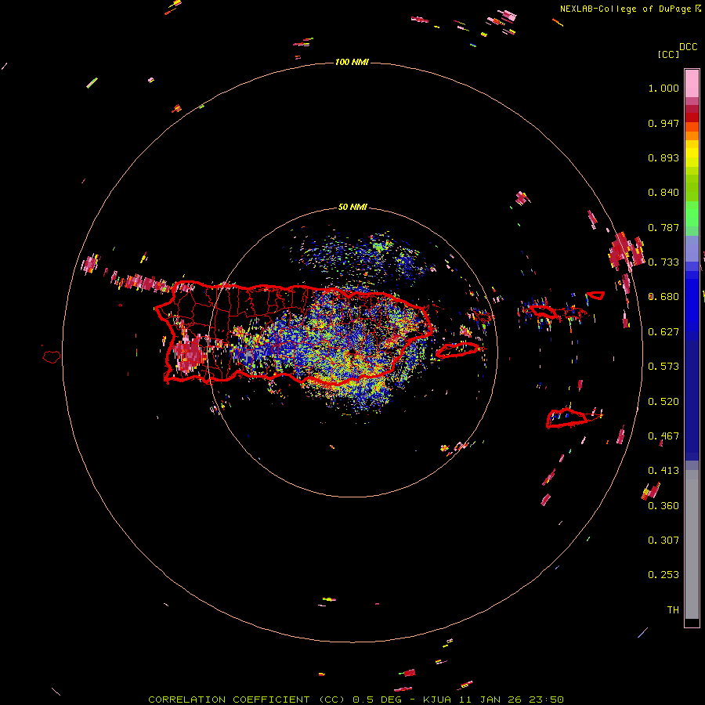The width and height of the screenshot is (705, 705).
Task: Select the 0.733 scale value
Action: click(x=663, y=262)
